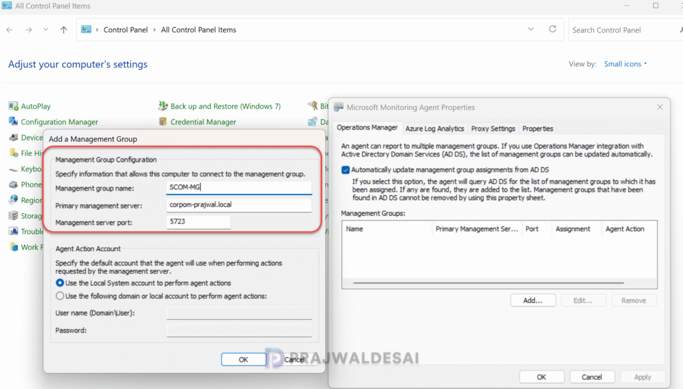Screen dimensions: 683x389
Task: Open the Configuration Manager link
Action: [59, 122]
